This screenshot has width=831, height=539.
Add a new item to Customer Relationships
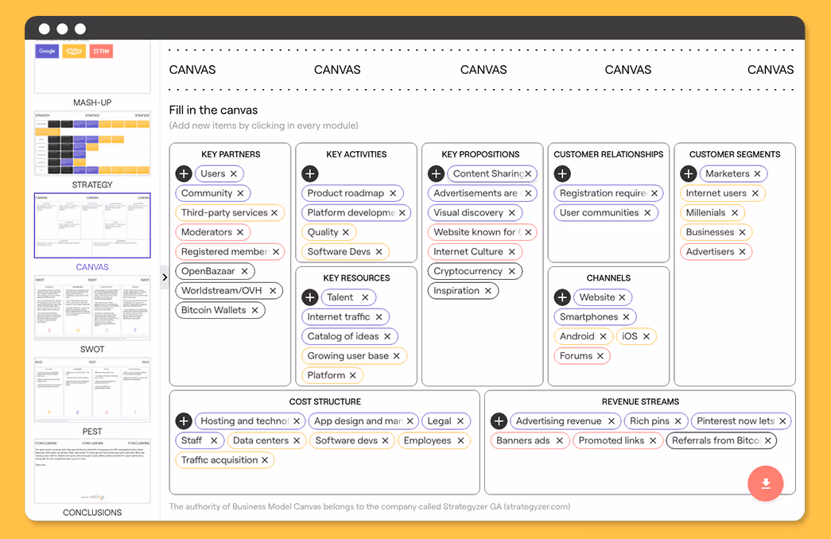point(561,173)
